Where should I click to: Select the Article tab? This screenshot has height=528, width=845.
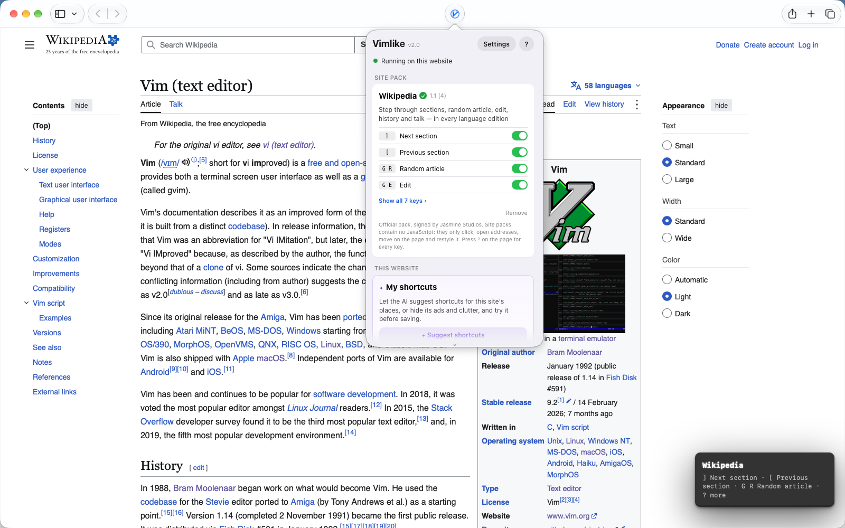[151, 104]
